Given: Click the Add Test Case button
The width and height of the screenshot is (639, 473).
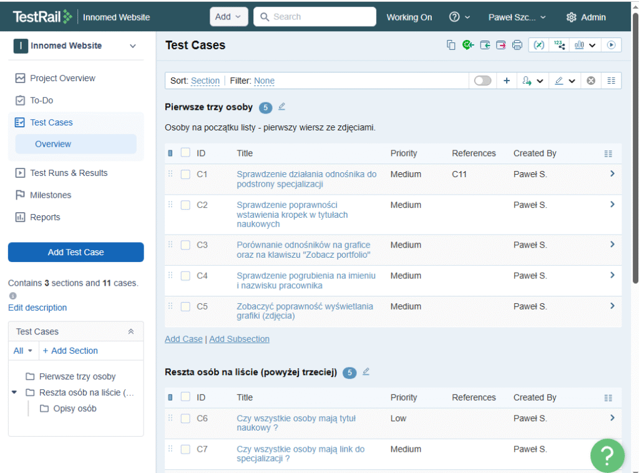Looking at the screenshot, I should point(76,252).
